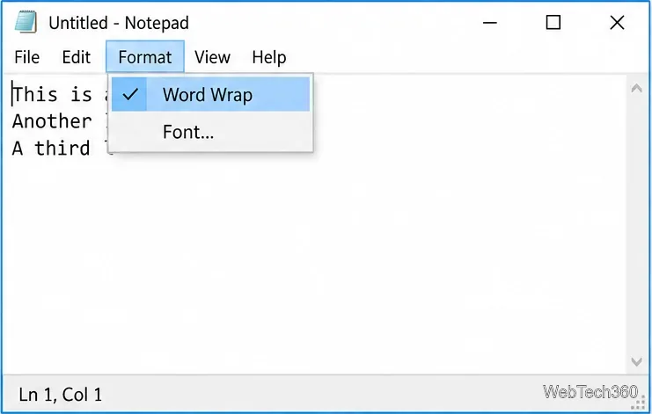The image size is (652, 414).
Task: Open the Edit menu
Action: (x=76, y=57)
